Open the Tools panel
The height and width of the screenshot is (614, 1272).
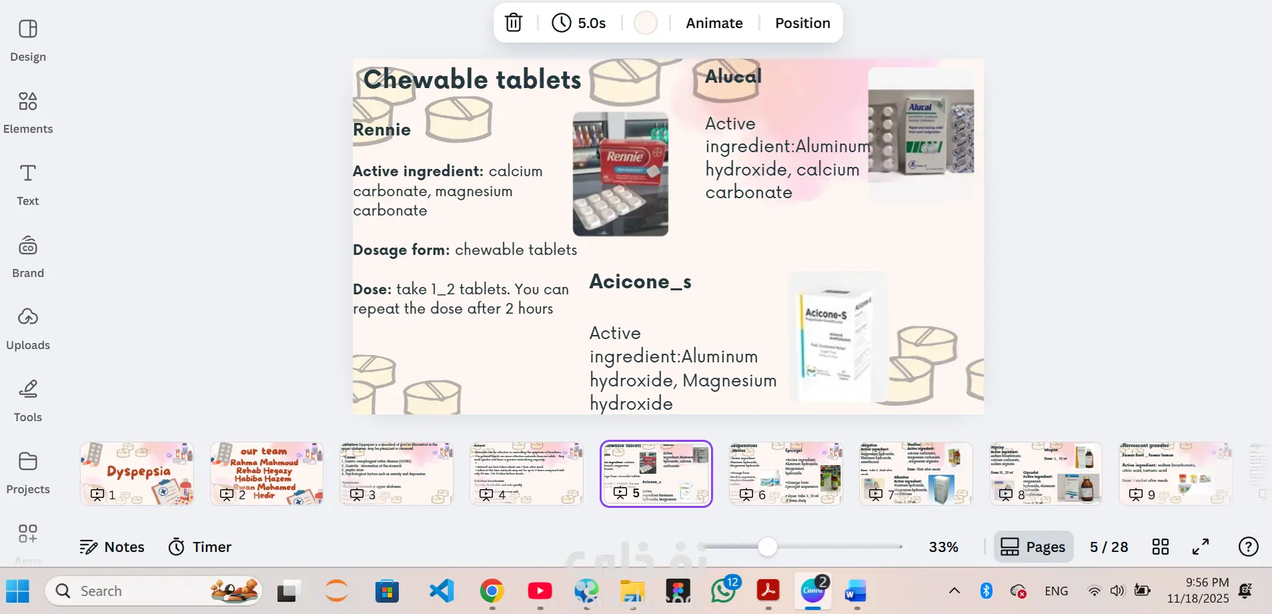28,401
